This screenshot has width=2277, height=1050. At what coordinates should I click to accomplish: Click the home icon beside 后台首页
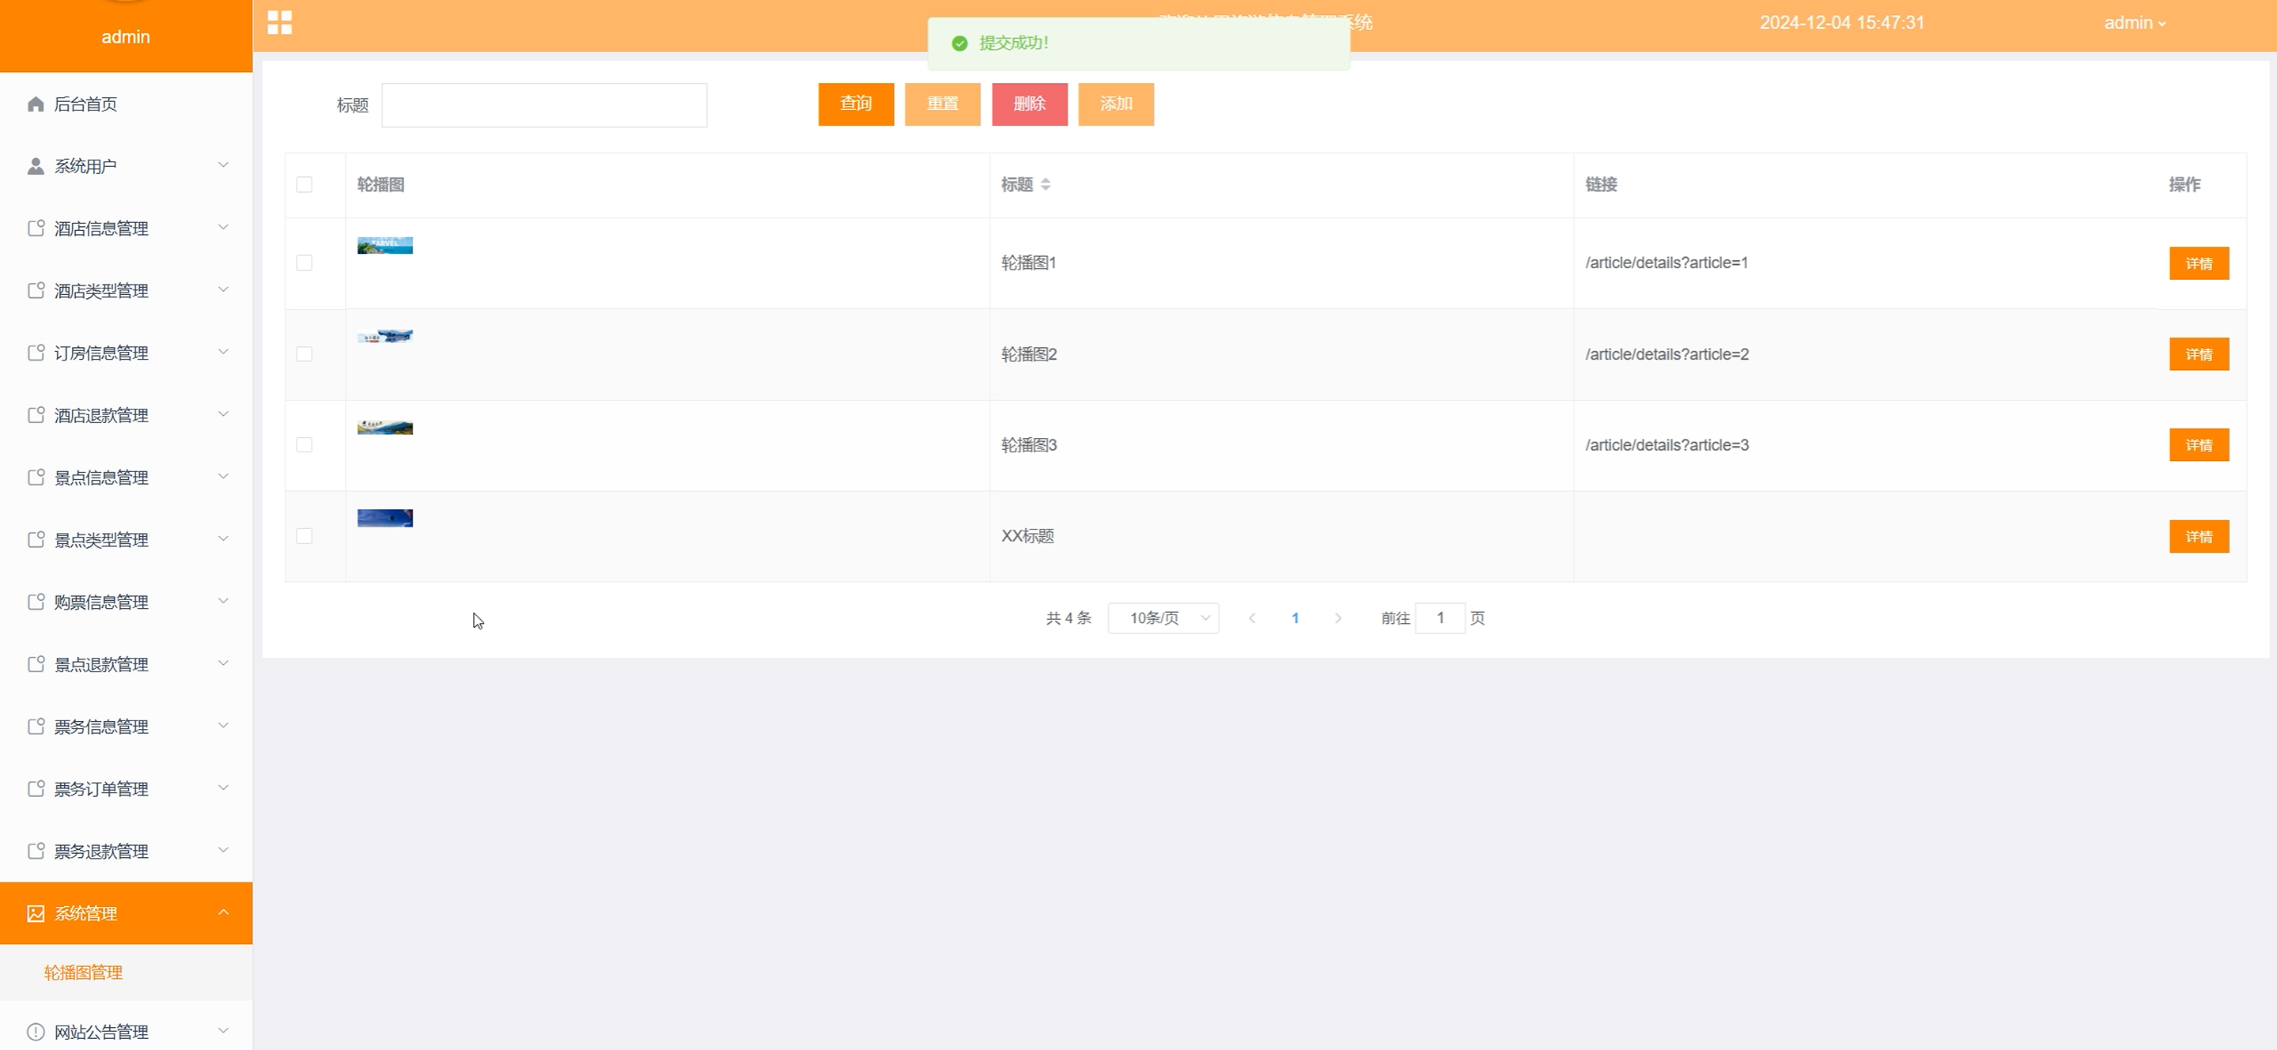36,104
